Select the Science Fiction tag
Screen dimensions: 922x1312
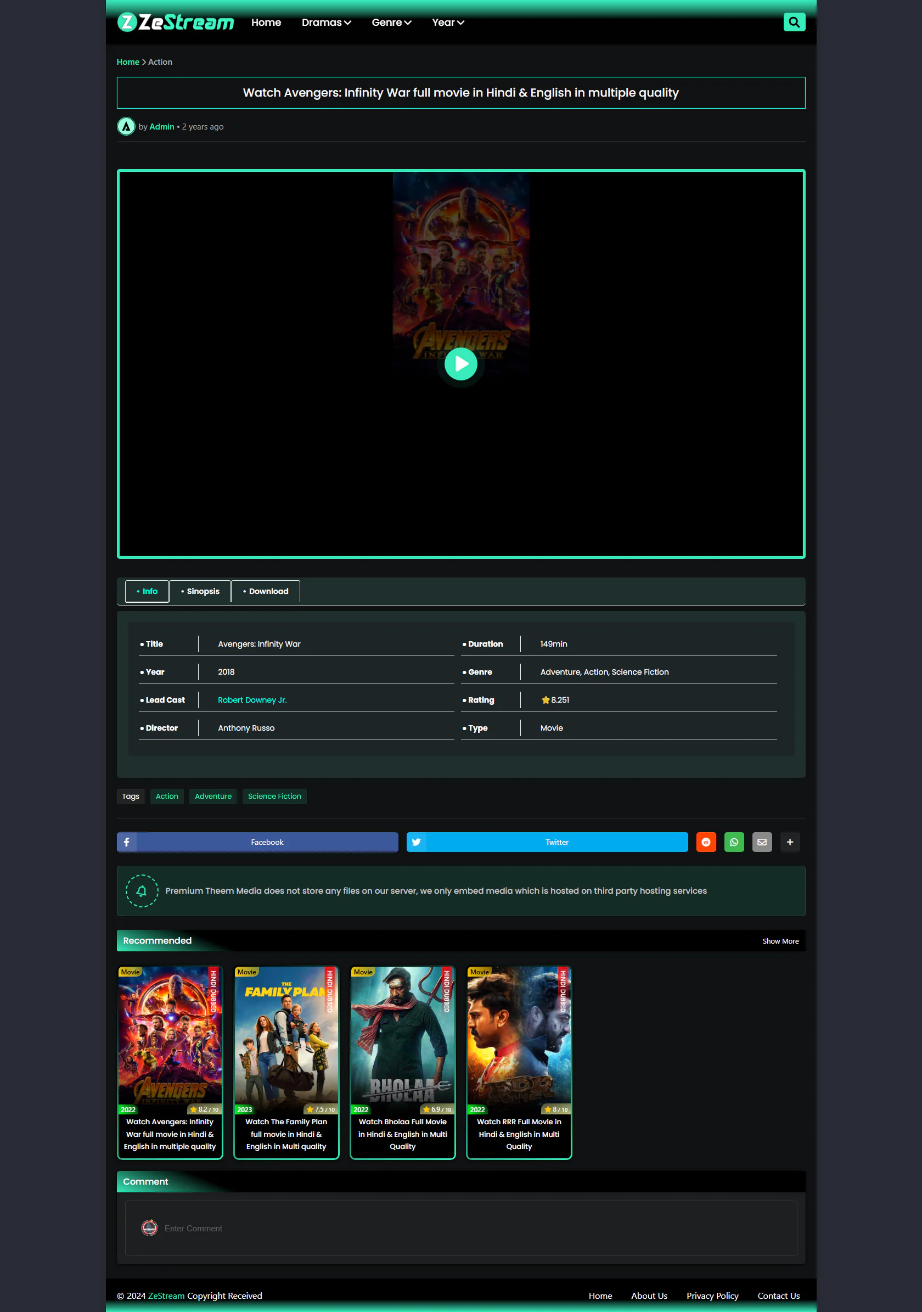pyautogui.click(x=274, y=796)
